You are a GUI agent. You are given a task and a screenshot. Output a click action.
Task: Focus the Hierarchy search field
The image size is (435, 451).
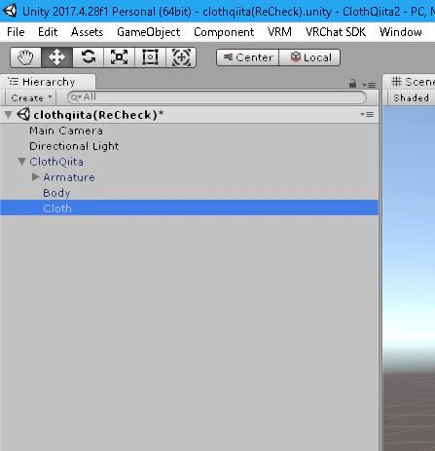coord(217,97)
